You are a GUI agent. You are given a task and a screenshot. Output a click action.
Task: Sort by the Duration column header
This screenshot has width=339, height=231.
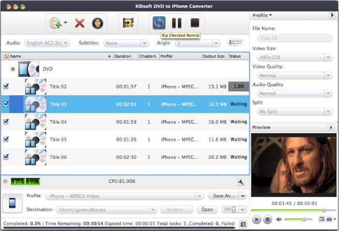[x=126, y=56]
